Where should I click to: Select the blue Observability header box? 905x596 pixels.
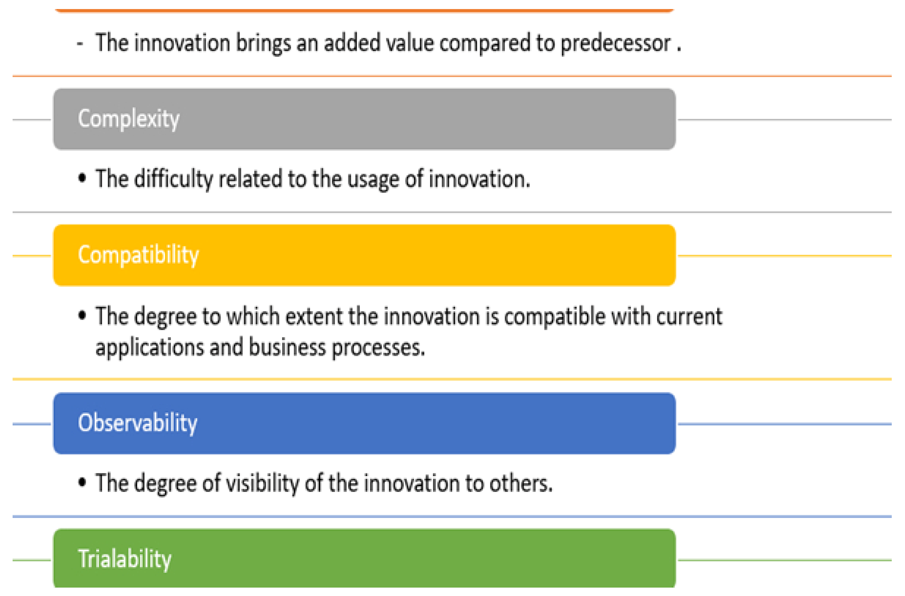point(364,423)
